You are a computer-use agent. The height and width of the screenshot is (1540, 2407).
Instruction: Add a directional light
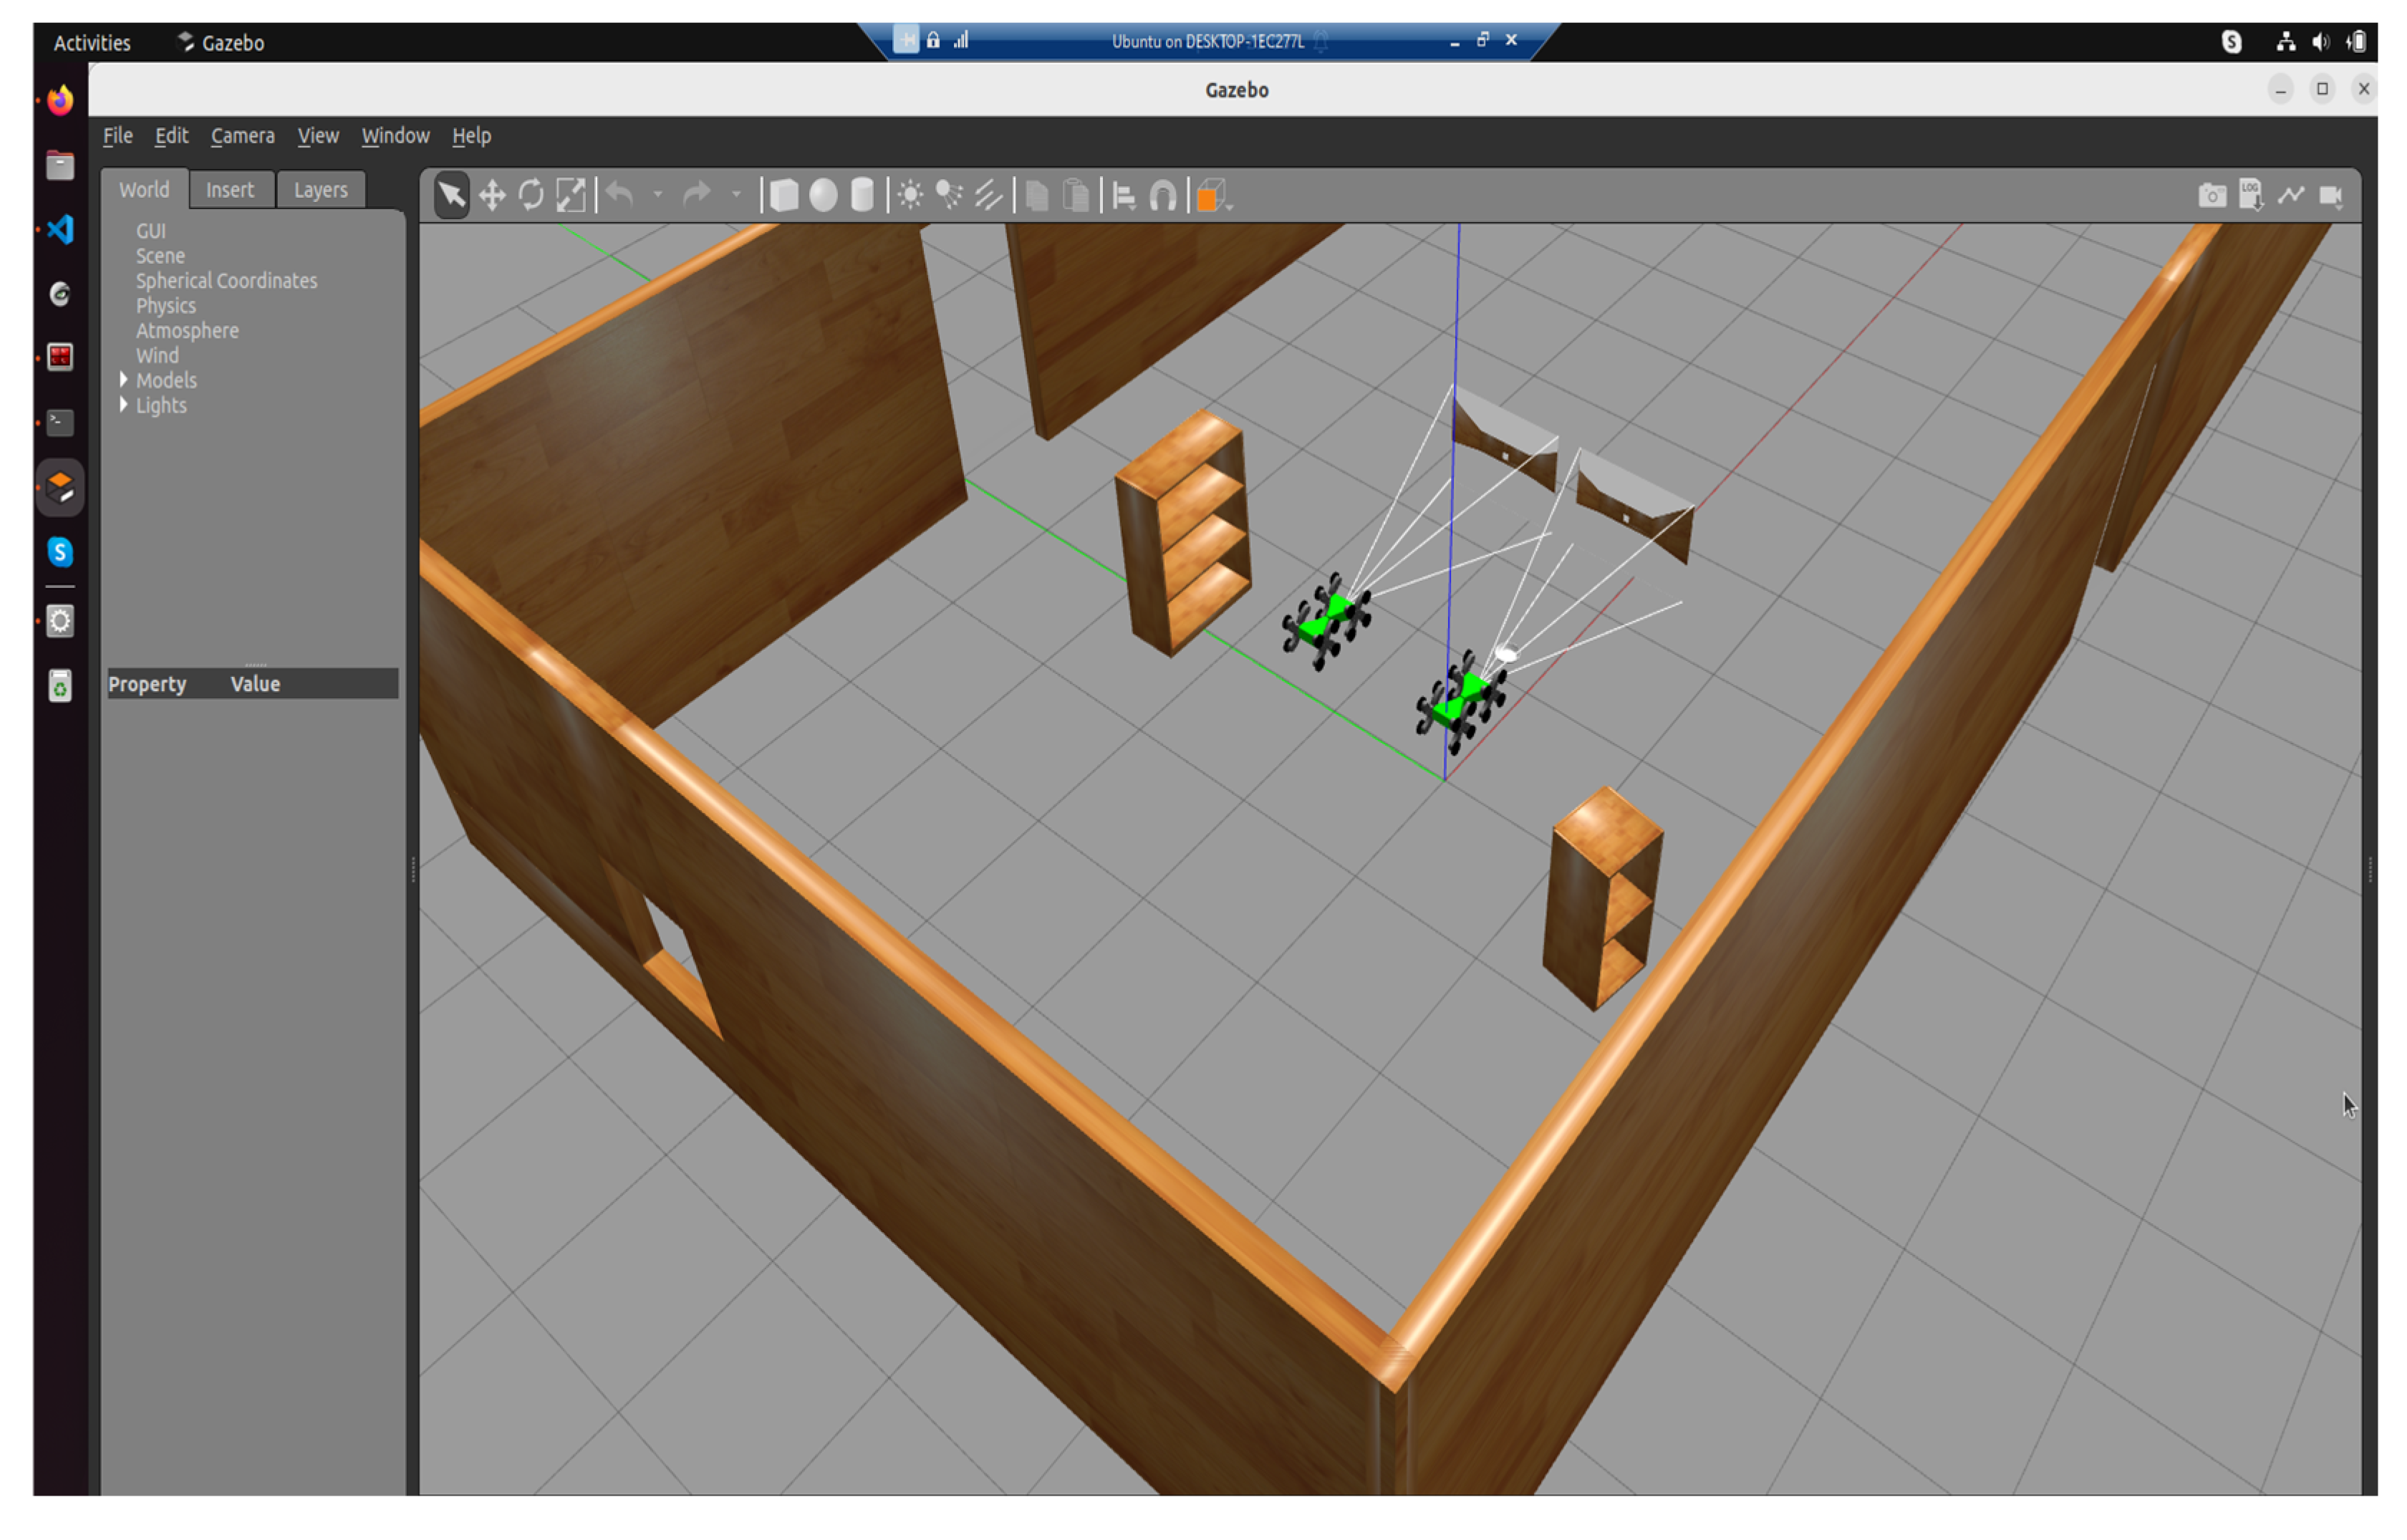tap(988, 195)
